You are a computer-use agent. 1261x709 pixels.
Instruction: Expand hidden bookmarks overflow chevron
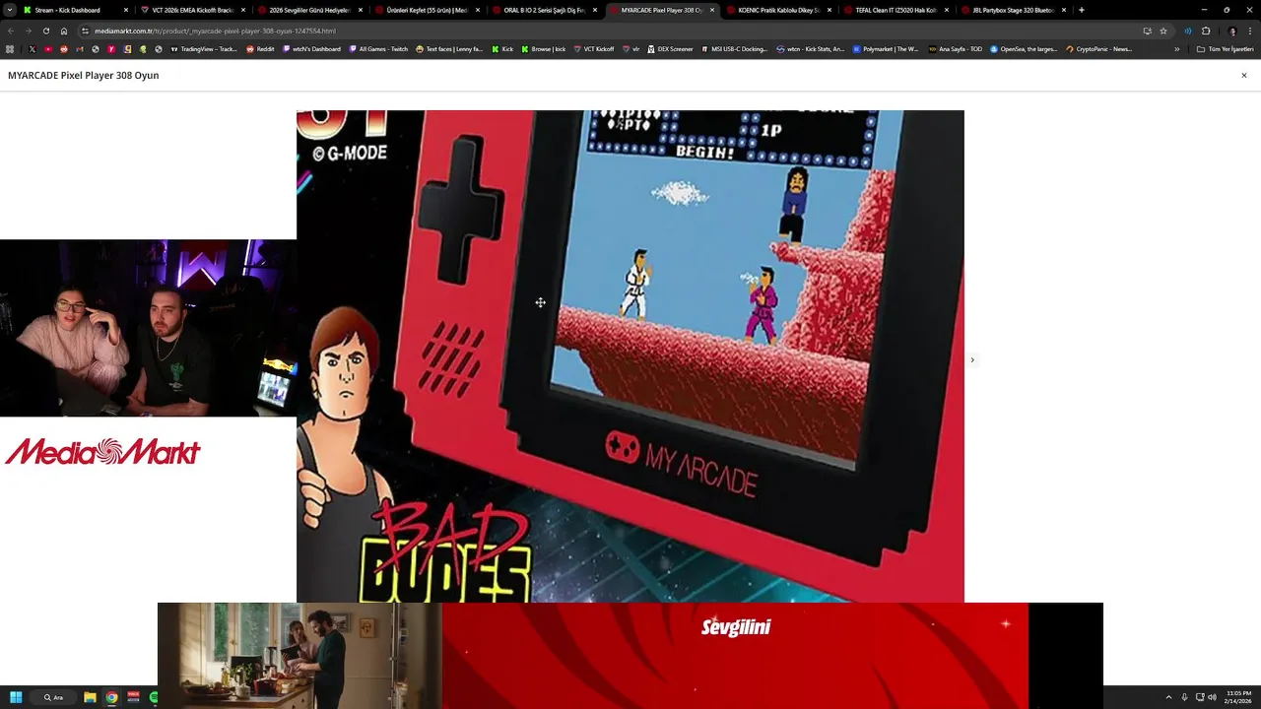point(1176,48)
